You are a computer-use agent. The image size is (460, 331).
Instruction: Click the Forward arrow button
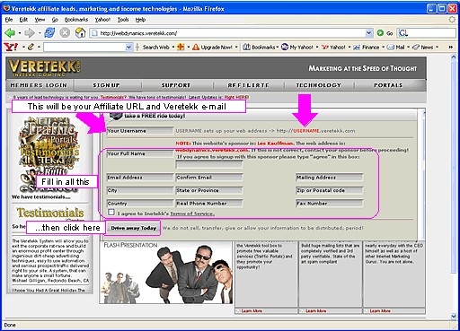click(x=30, y=33)
